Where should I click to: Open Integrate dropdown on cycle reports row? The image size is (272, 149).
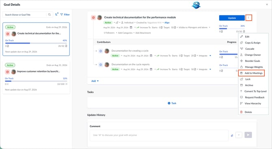pyautogui.click(x=210, y=69)
